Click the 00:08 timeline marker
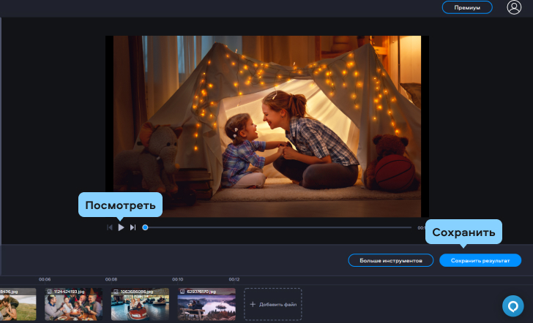 tap(111, 279)
